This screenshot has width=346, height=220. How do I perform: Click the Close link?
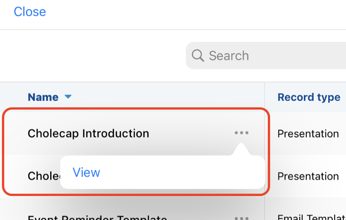(29, 11)
